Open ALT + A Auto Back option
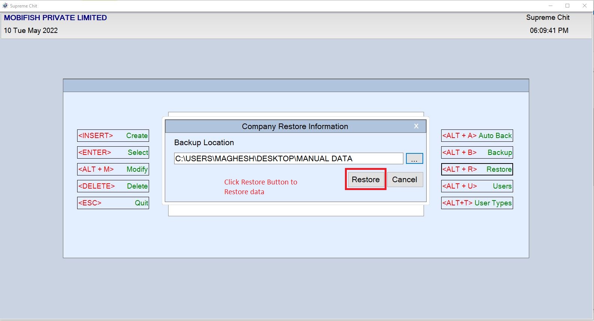594x321 pixels. (x=477, y=136)
